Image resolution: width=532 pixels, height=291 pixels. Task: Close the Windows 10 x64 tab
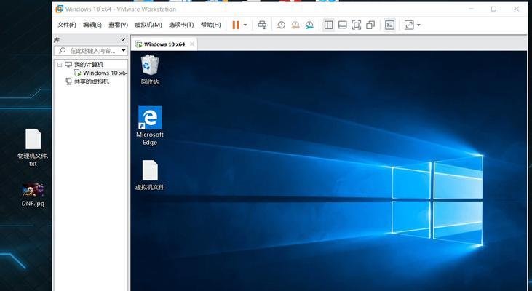click(x=191, y=44)
